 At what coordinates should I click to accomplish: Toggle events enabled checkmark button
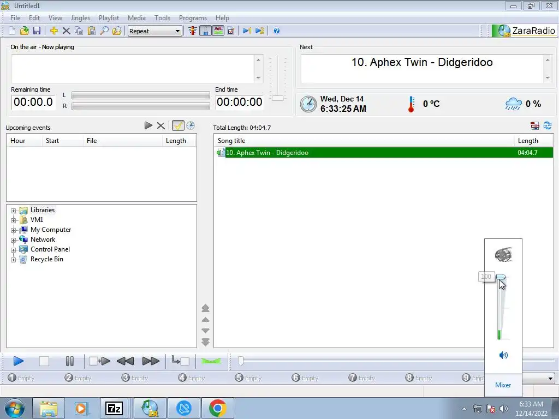coord(178,125)
